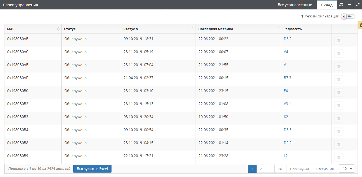The width and height of the screenshot is (362, 177).
Task: Open the settings gear on the right edge
Action: [x=361, y=25]
